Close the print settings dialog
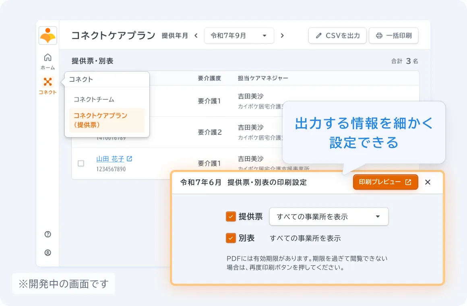Screen dimensions: 467x306 tap(428, 182)
